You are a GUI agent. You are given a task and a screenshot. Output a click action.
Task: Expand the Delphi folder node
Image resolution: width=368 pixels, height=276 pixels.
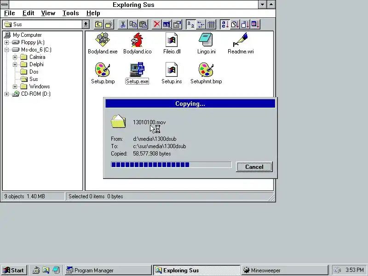pos(15,64)
